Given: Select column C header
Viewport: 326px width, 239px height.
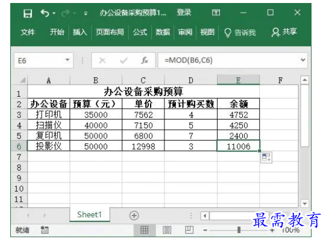Looking at the screenshot, I should pos(143,80).
